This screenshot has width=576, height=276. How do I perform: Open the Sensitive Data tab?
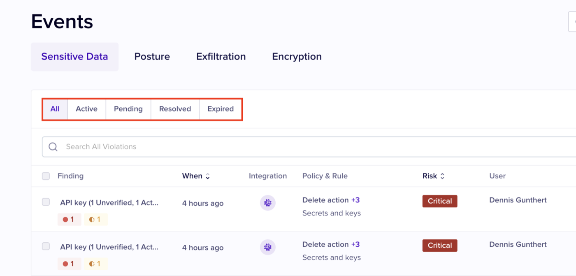(74, 57)
